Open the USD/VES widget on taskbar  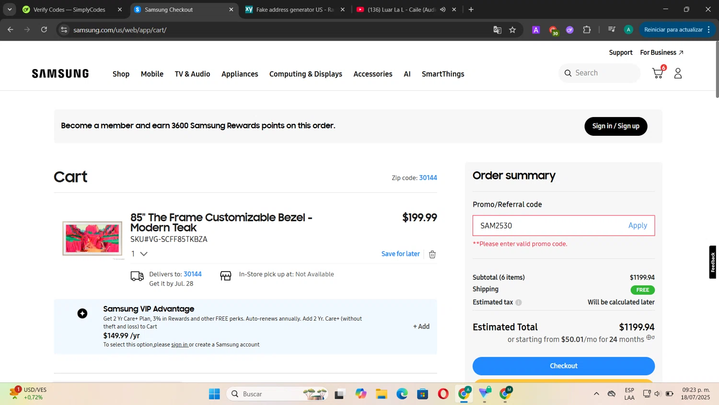(x=29, y=393)
